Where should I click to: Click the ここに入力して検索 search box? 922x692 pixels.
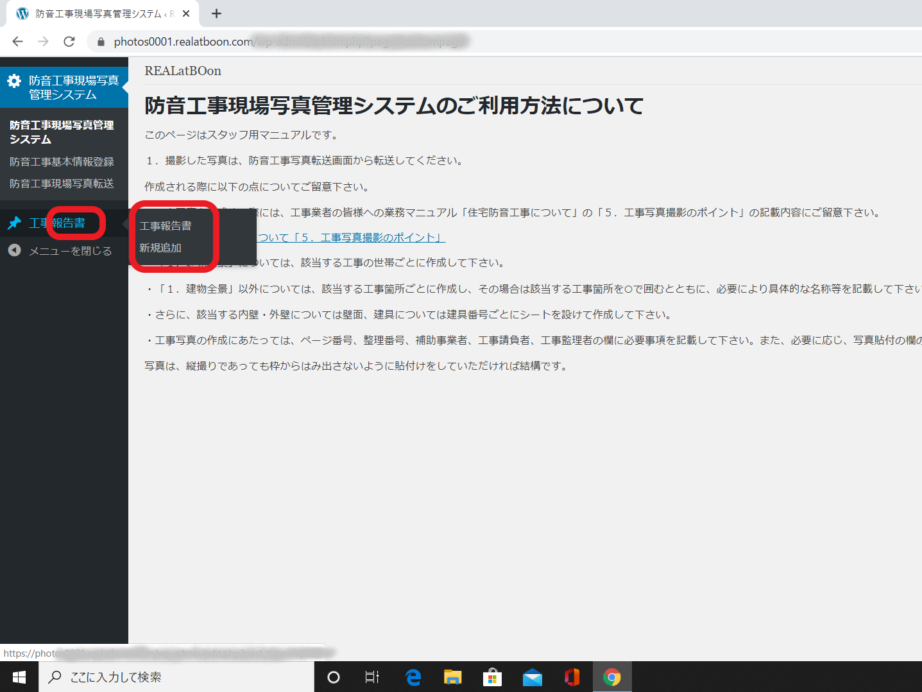(176, 677)
